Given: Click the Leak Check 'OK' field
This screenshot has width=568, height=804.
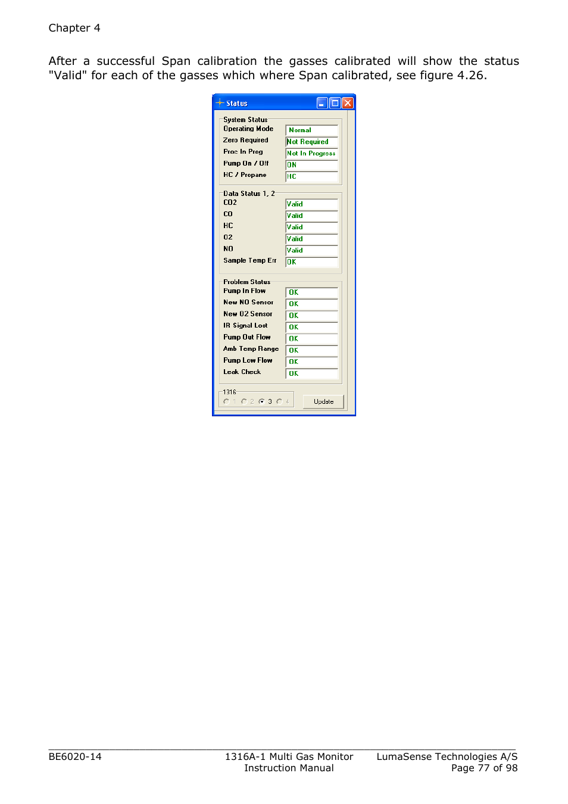Looking at the screenshot, I should pos(312,373).
